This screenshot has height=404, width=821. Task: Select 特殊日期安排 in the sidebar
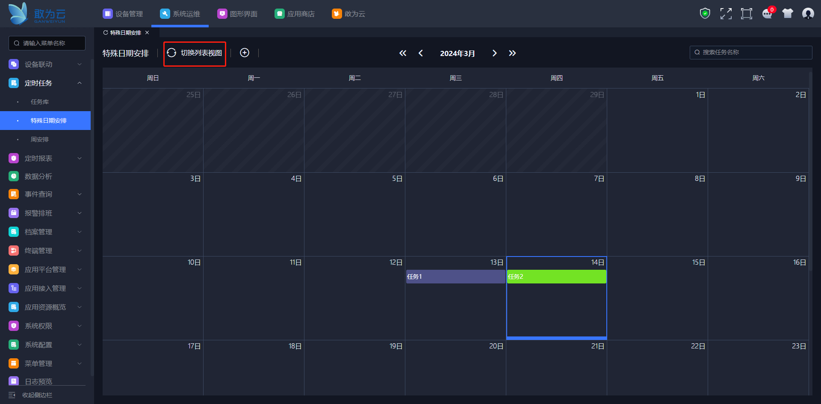click(x=45, y=121)
